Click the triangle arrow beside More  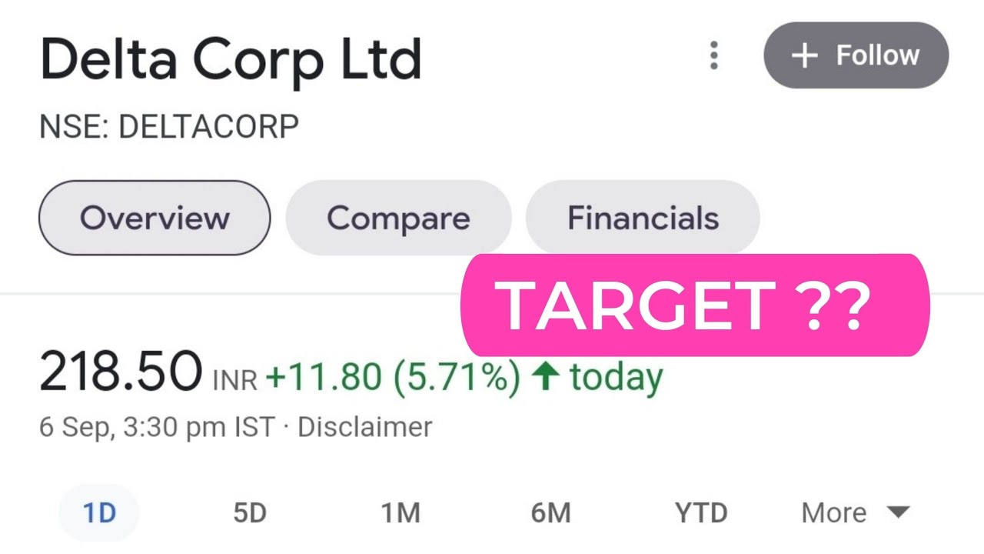897,512
